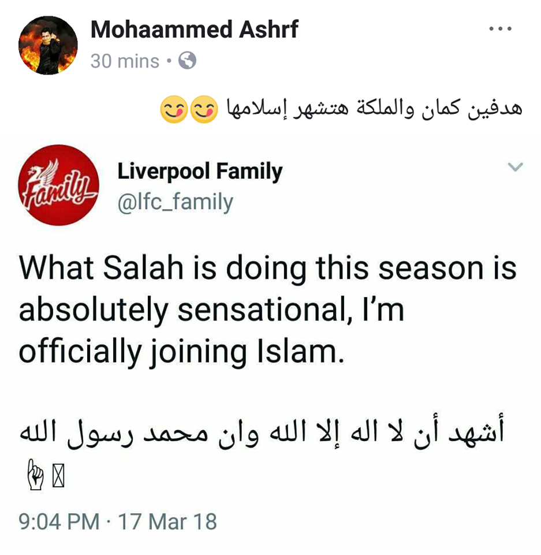
Task: Open Mohaammed Ashrf's profile picture
Action: [x=48, y=45]
